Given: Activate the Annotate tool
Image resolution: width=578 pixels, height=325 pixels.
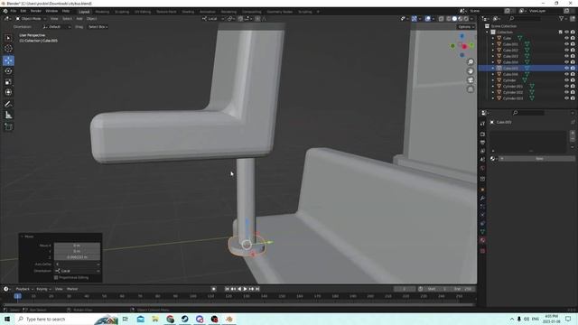Looking at the screenshot, I should pos(8,105).
